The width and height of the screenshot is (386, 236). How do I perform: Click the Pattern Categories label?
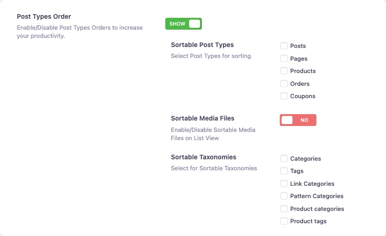pyautogui.click(x=316, y=196)
